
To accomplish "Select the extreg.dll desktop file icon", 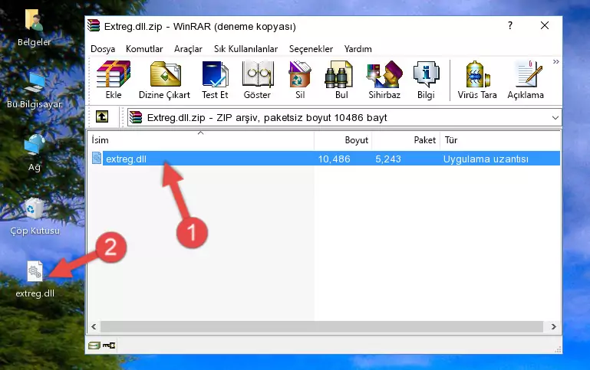I will click(35, 280).
